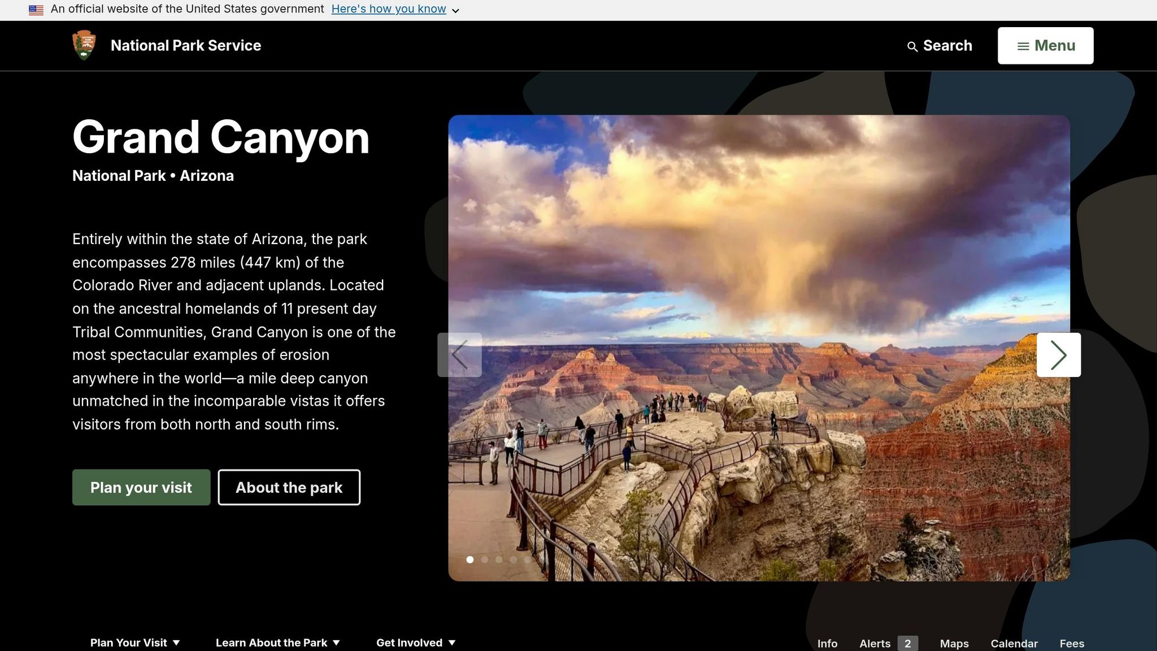Image resolution: width=1157 pixels, height=651 pixels.
Task: Open the Maps quick link
Action: coord(954,643)
